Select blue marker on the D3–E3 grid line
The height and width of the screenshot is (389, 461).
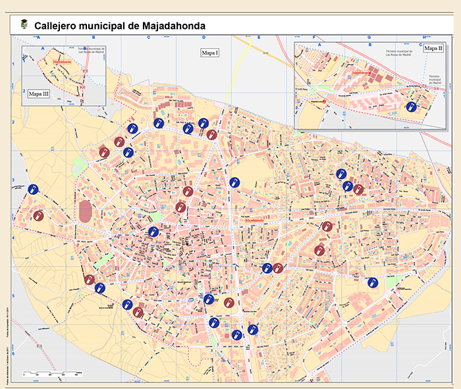[234, 182]
